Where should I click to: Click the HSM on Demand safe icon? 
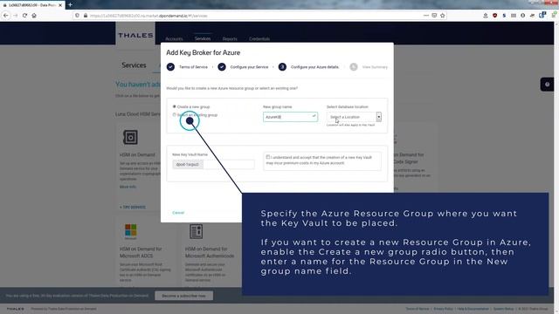point(130,137)
